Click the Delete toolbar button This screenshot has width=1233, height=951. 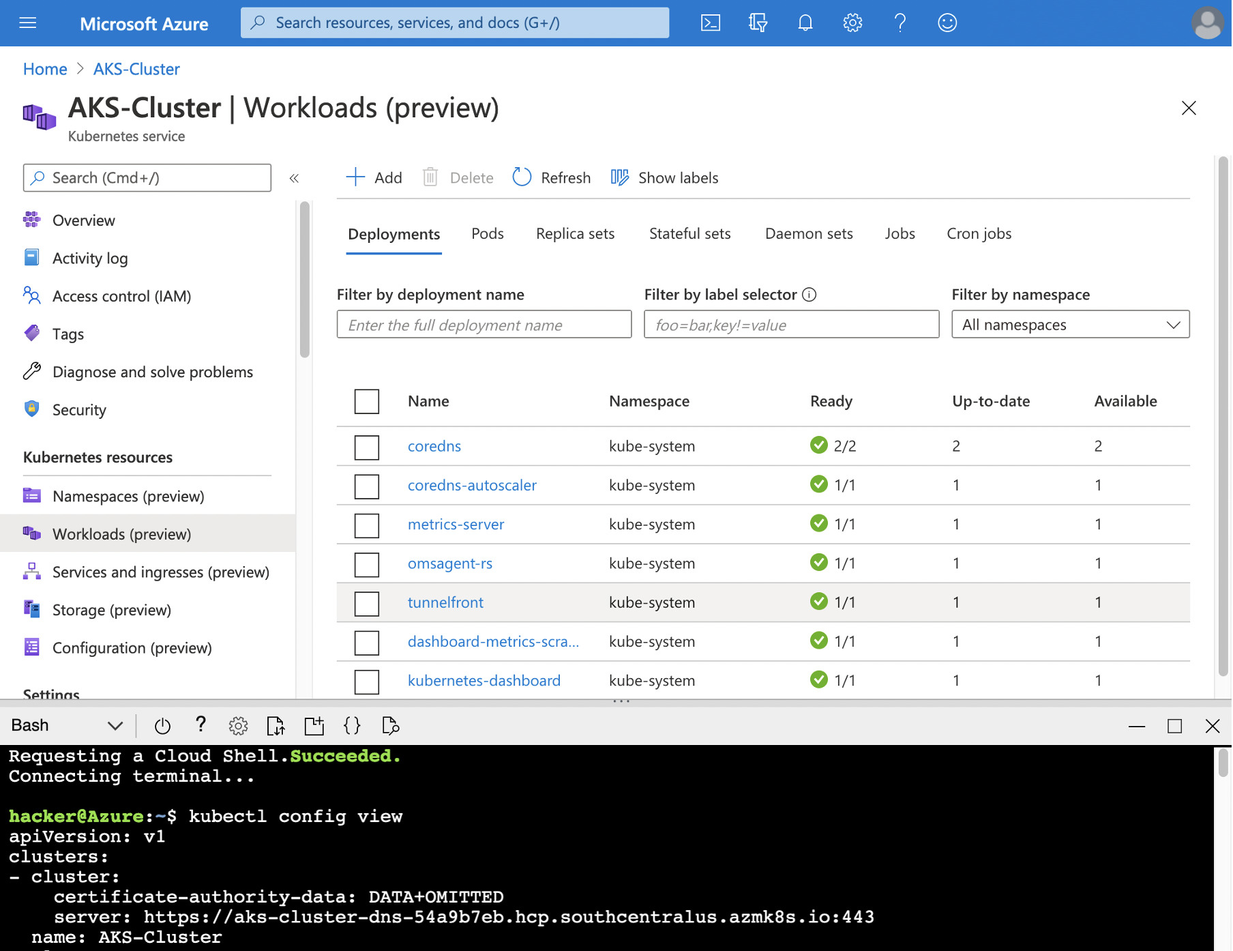click(458, 178)
